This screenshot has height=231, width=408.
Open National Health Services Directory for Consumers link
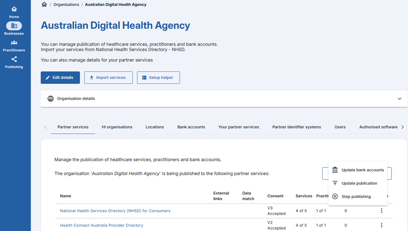point(115,211)
